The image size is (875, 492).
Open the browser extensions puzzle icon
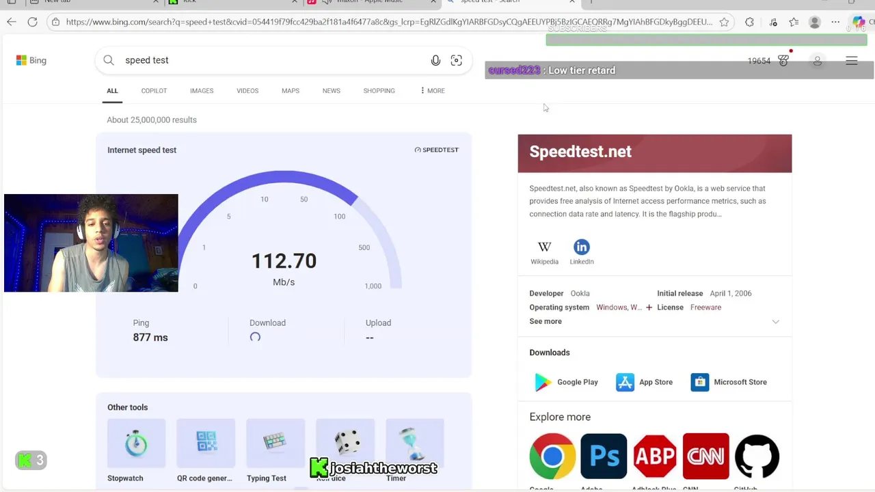click(749, 22)
